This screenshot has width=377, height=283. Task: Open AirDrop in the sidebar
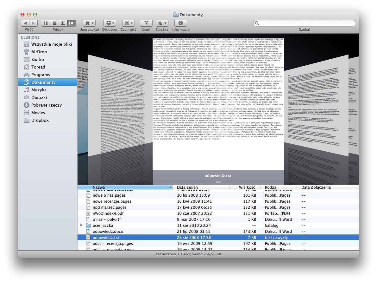(39, 52)
